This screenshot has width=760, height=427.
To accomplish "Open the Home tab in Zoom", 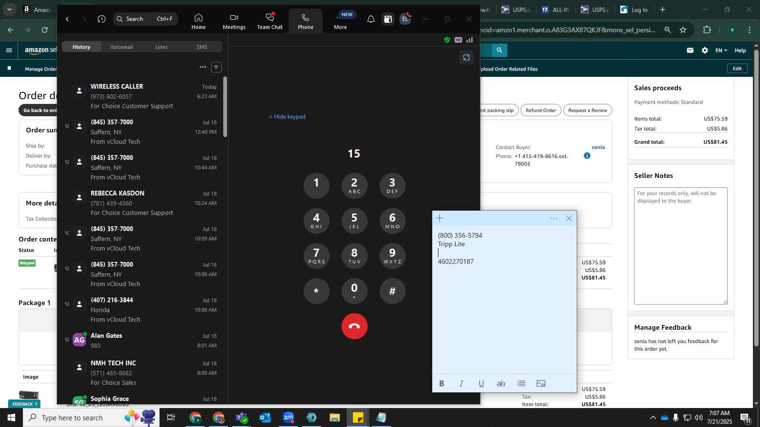I will tap(199, 21).
